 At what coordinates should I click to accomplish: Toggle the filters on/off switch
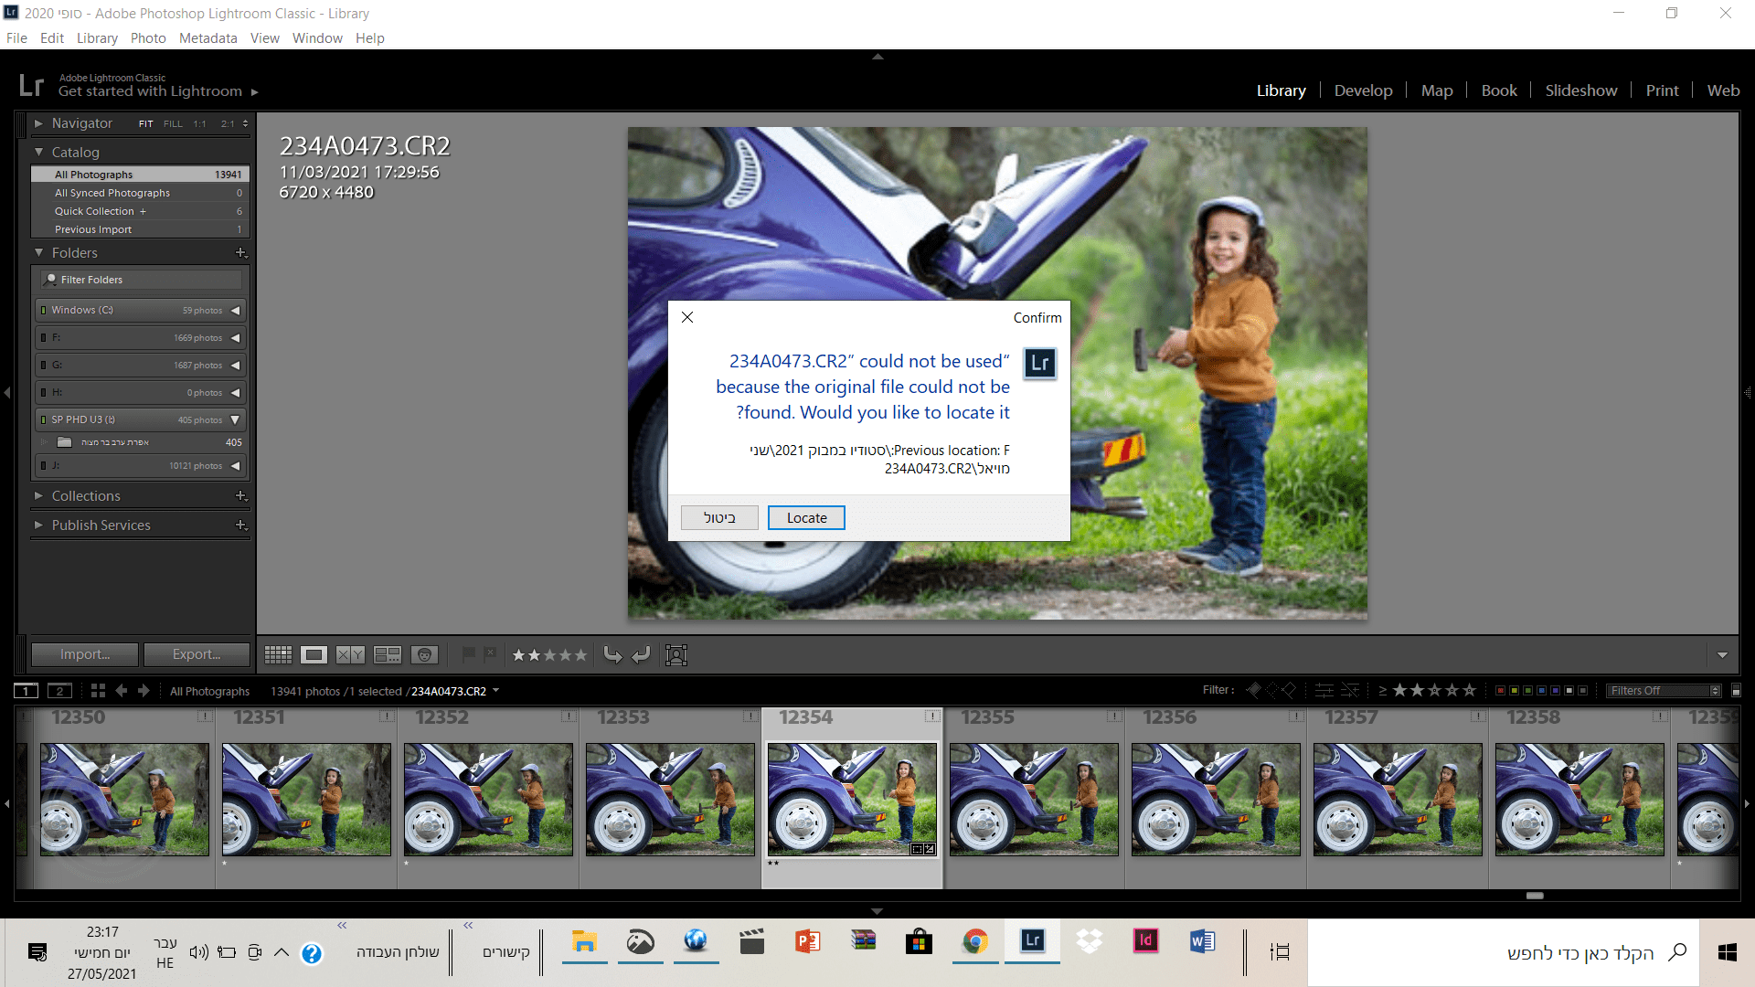1736,690
